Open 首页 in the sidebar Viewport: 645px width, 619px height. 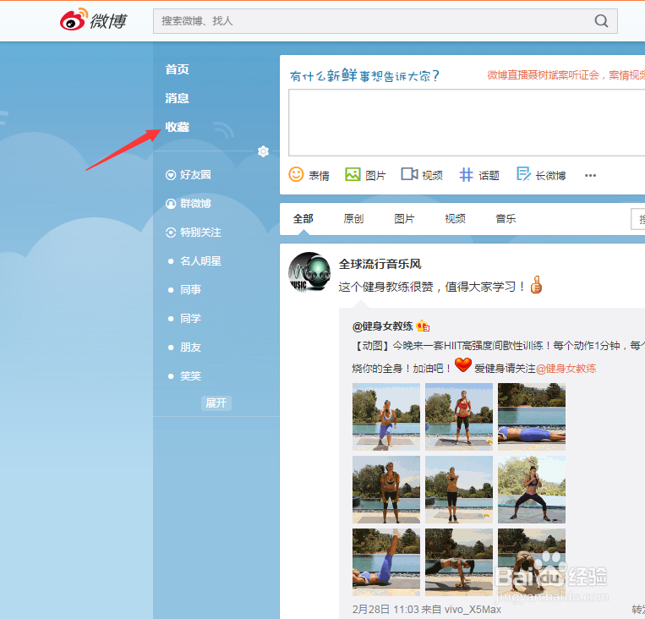click(x=177, y=69)
